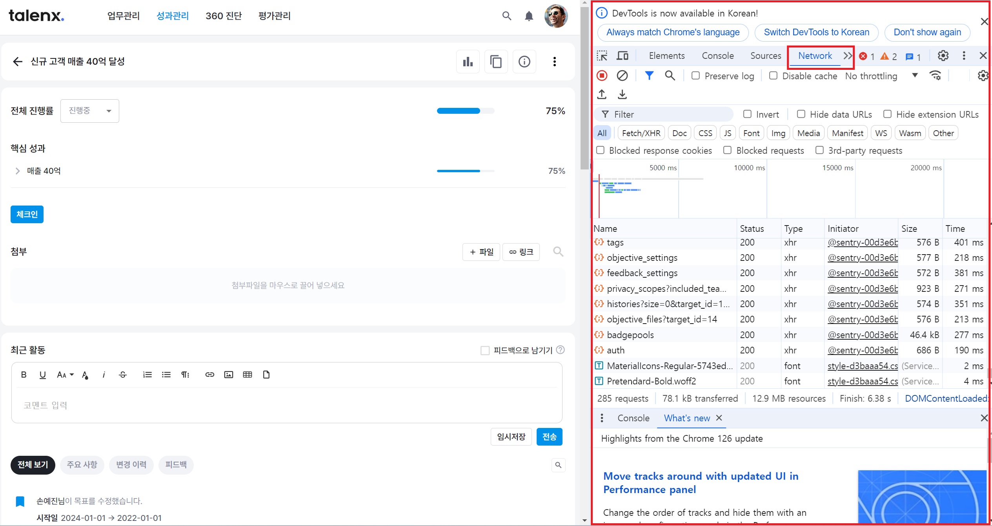Open the 360 진단 menu
Viewport: 992px width, 526px height.
click(x=224, y=16)
